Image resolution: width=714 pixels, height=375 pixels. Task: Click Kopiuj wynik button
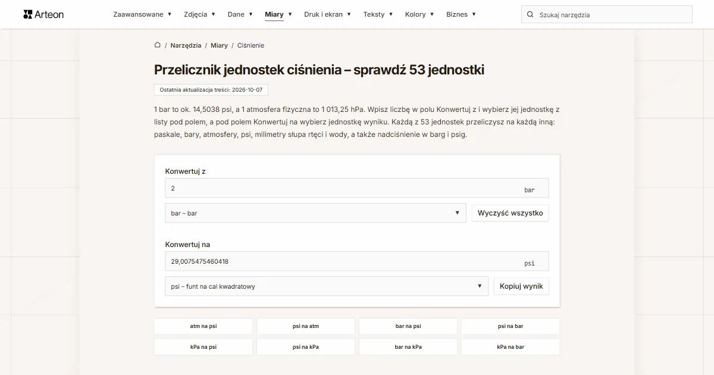[521, 286]
